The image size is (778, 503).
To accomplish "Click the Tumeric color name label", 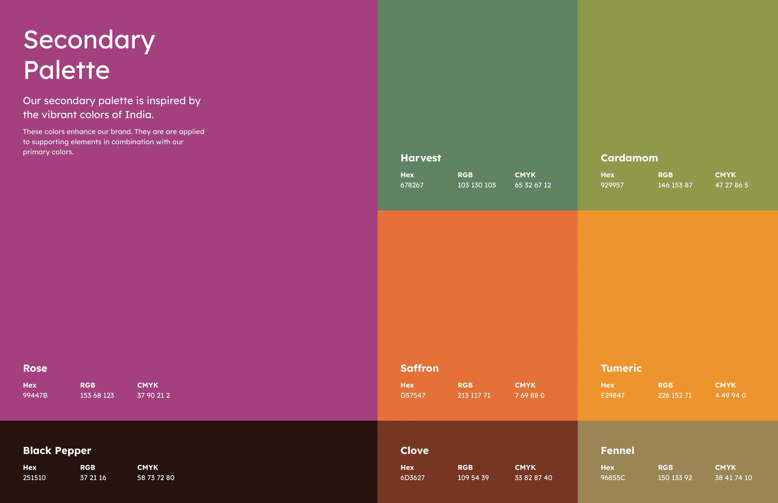I will tap(621, 368).
